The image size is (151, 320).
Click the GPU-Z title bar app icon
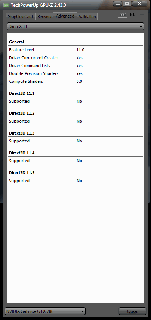tap(6, 5)
